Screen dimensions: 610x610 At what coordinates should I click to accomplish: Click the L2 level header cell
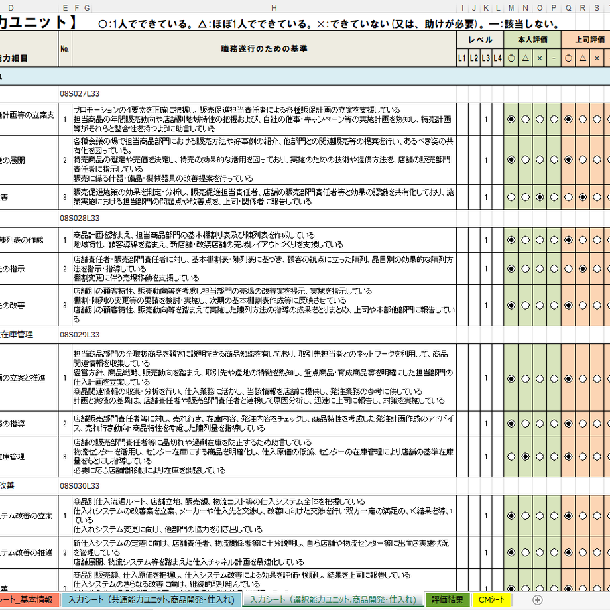[x=474, y=58]
